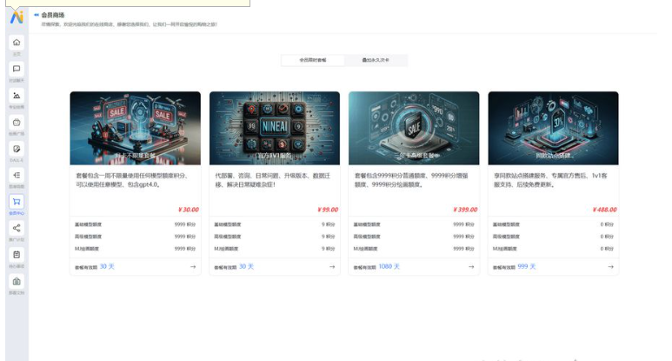Image resolution: width=672 pixels, height=361 pixels.
Task: Click the gpt4.0 description on first card
Action: tap(132, 180)
